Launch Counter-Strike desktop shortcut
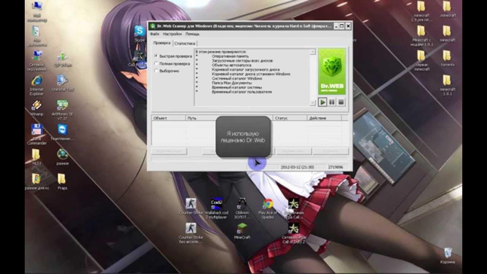Viewport: 487px width, 274px height. 191,206
